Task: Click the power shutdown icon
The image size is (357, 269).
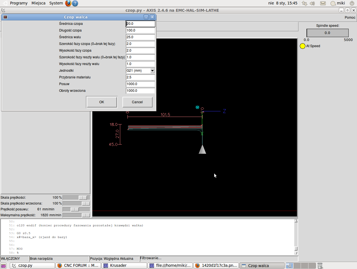Action: click(352, 3)
